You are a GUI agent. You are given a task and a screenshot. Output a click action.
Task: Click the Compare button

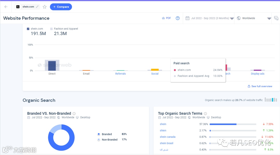click(61, 7)
